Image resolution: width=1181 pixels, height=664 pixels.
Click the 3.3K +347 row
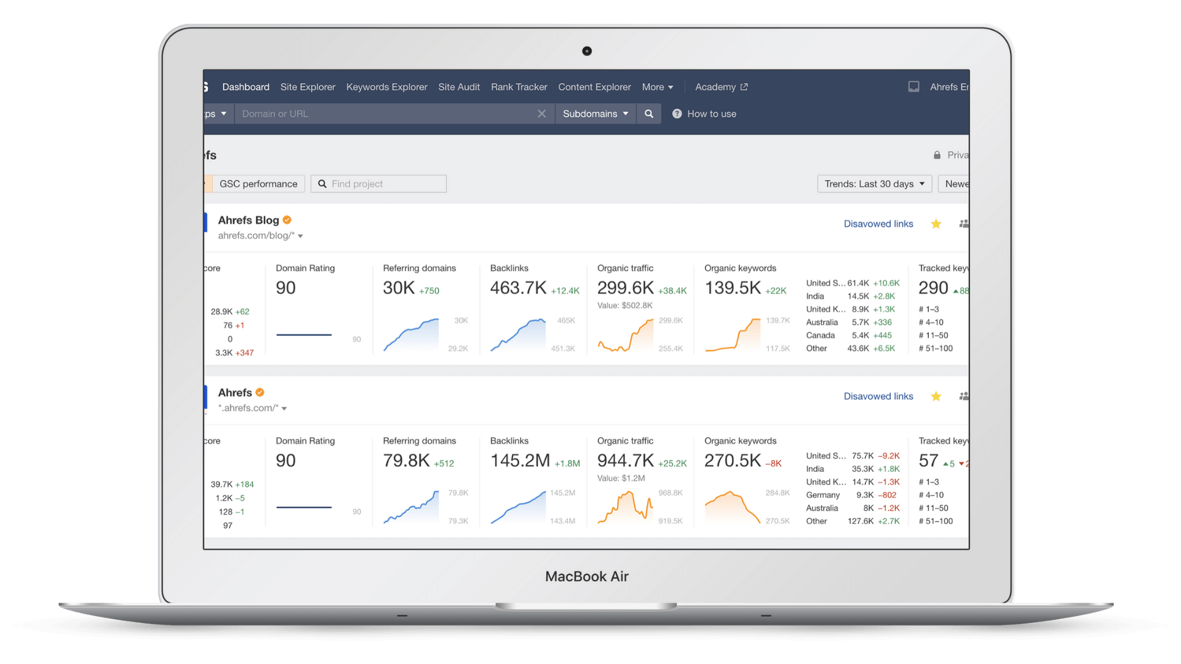(x=234, y=353)
